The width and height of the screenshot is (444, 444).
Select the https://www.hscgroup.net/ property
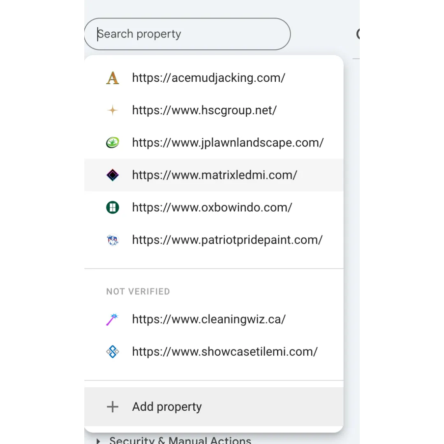pos(204,110)
